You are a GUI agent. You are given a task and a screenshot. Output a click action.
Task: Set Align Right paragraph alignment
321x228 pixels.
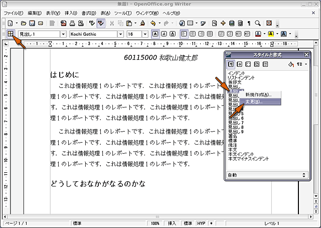tap(201, 34)
